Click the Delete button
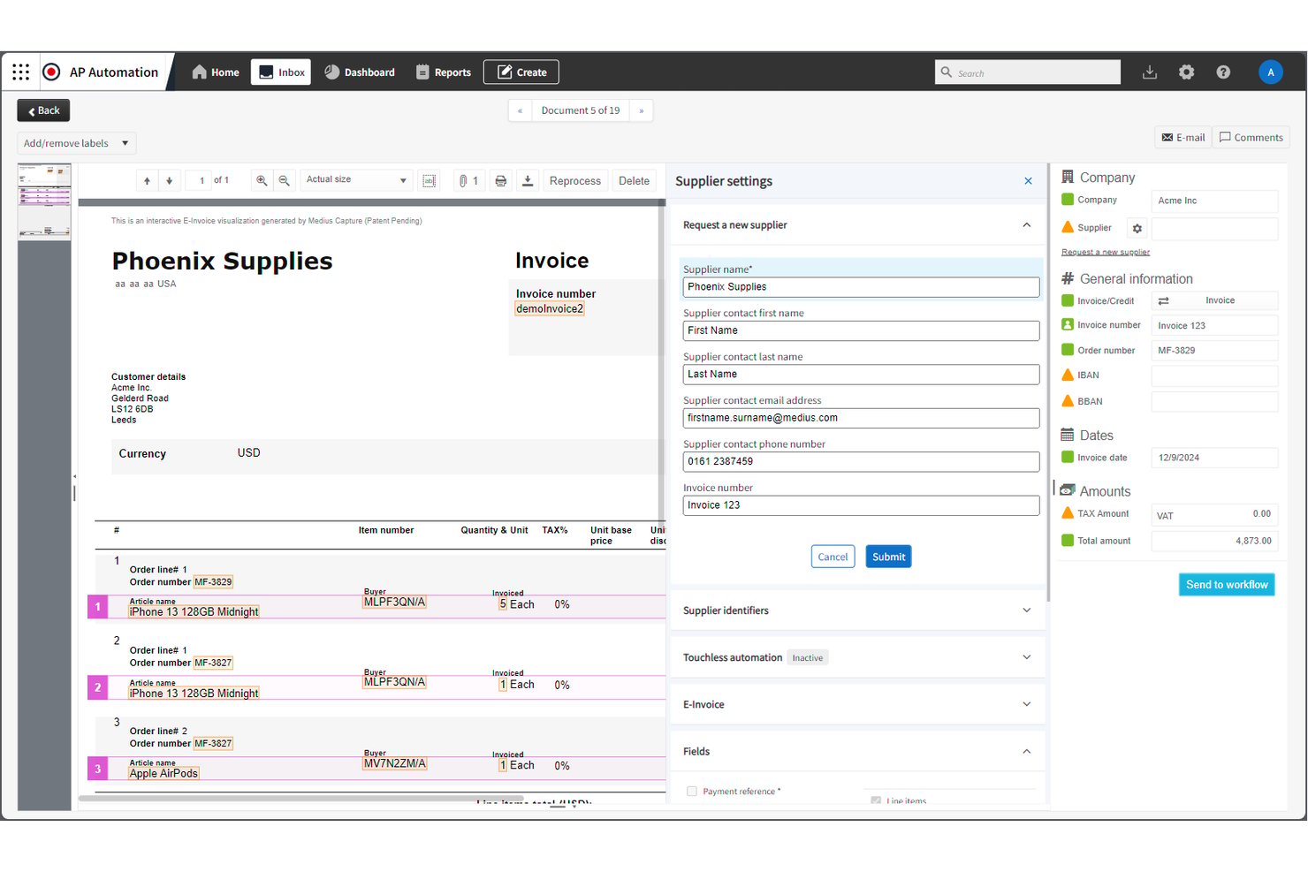1308x872 pixels. (x=634, y=181)
